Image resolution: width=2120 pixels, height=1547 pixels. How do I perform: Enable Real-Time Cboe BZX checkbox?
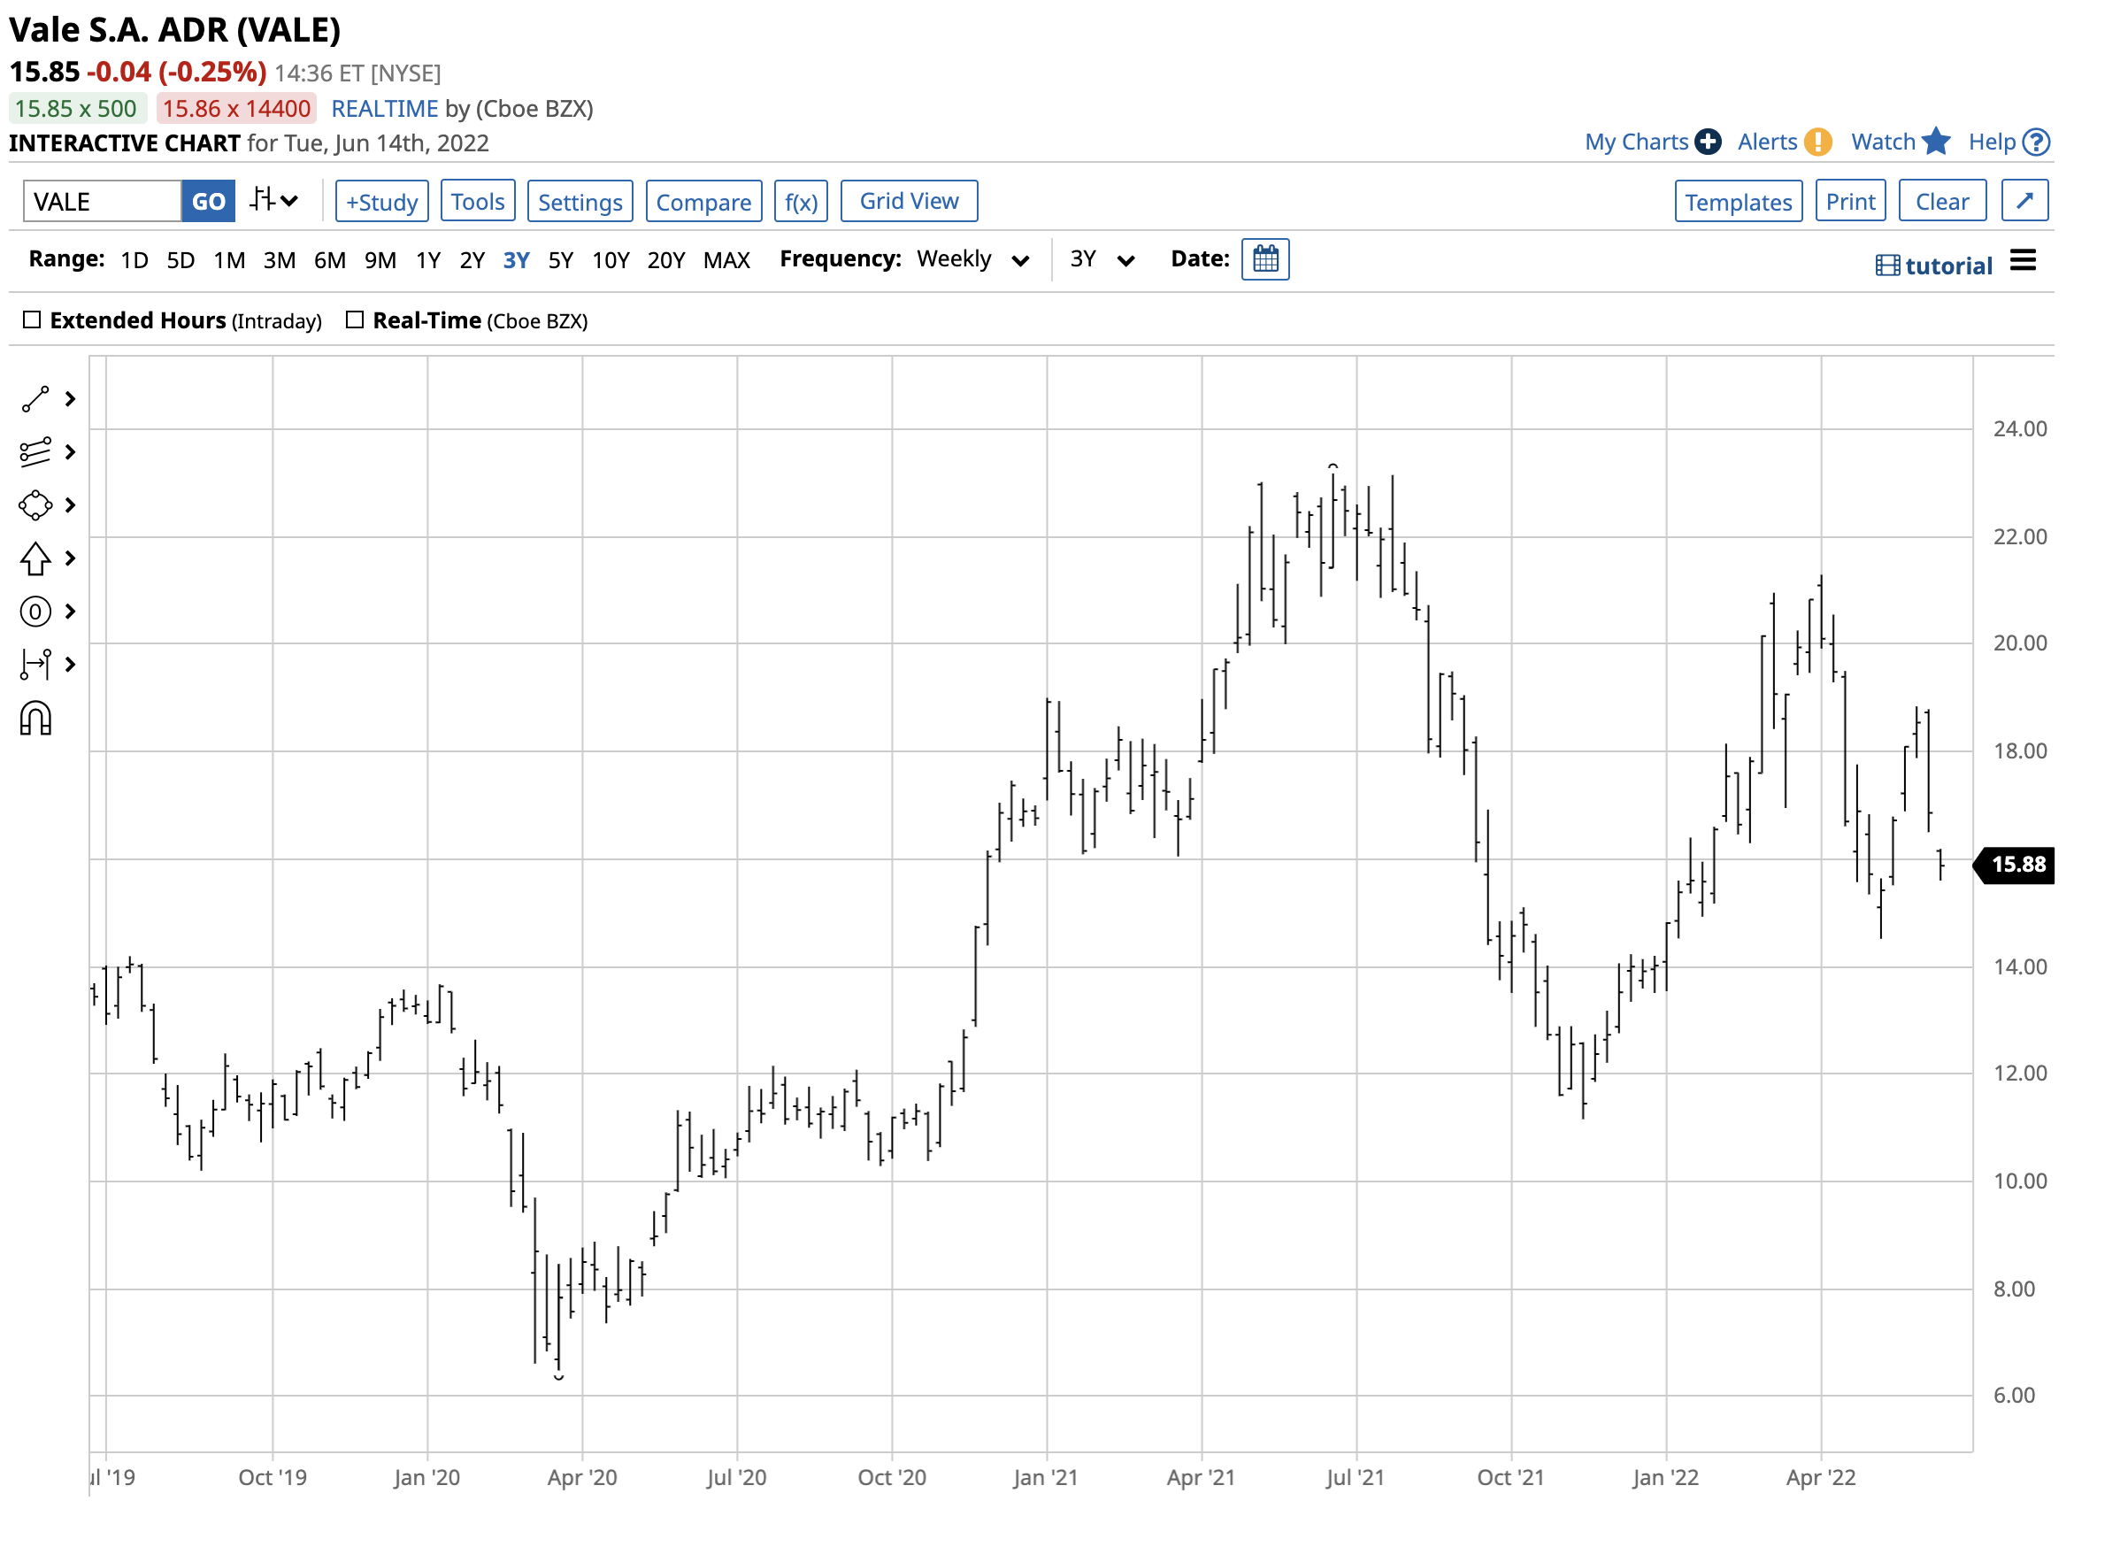click(x=355, y=320)
